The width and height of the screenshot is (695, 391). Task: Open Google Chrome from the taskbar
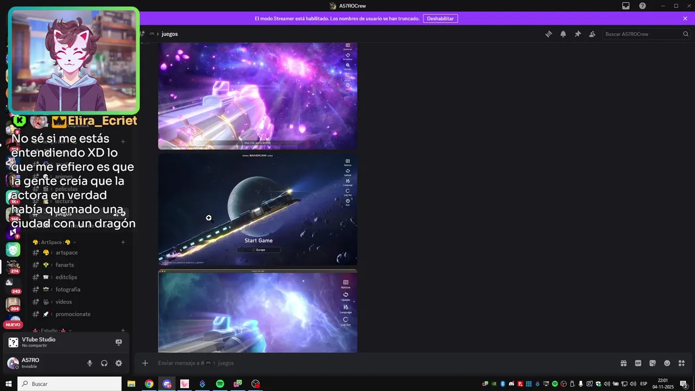[149, 384]
